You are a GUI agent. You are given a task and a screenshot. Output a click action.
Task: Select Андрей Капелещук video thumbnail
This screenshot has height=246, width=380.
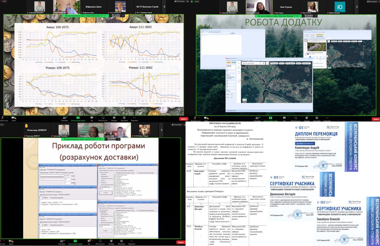67,7
